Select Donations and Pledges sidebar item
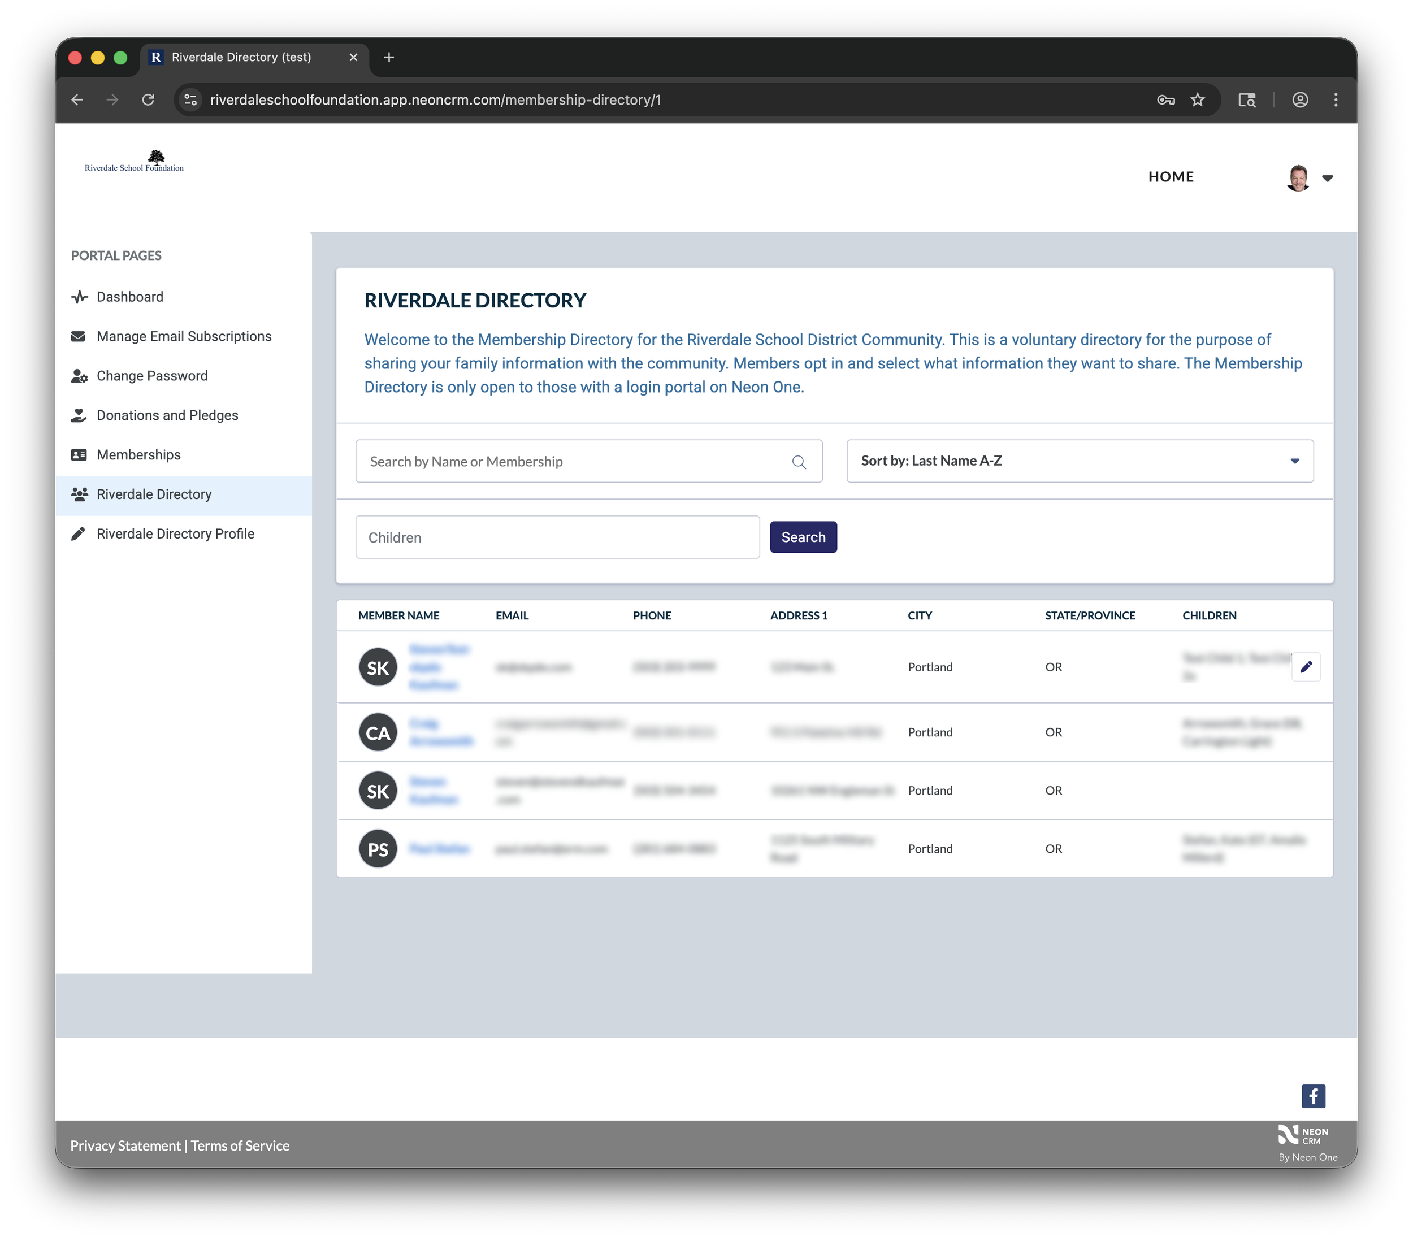The width and height of the screenshot is (1413, 1241). [x=167, y=415]
